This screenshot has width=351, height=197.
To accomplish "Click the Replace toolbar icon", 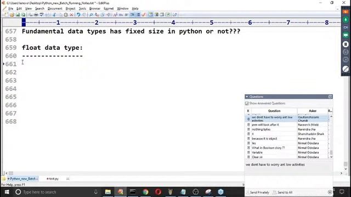I will [x=97, y=15].
